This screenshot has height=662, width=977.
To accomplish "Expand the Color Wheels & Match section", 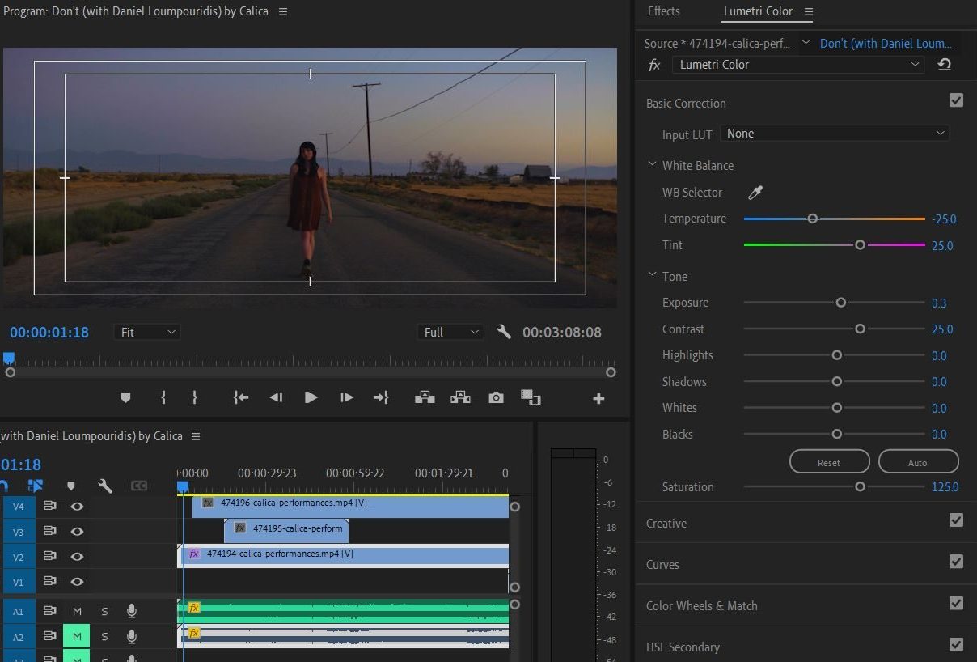I will [702, 605].
